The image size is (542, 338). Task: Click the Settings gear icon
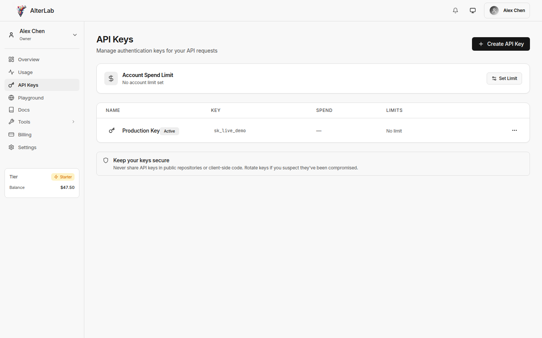click(x=11, y=147)
